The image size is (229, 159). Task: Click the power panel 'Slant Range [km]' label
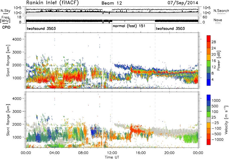pyautogui.click(x=8, y=61)
